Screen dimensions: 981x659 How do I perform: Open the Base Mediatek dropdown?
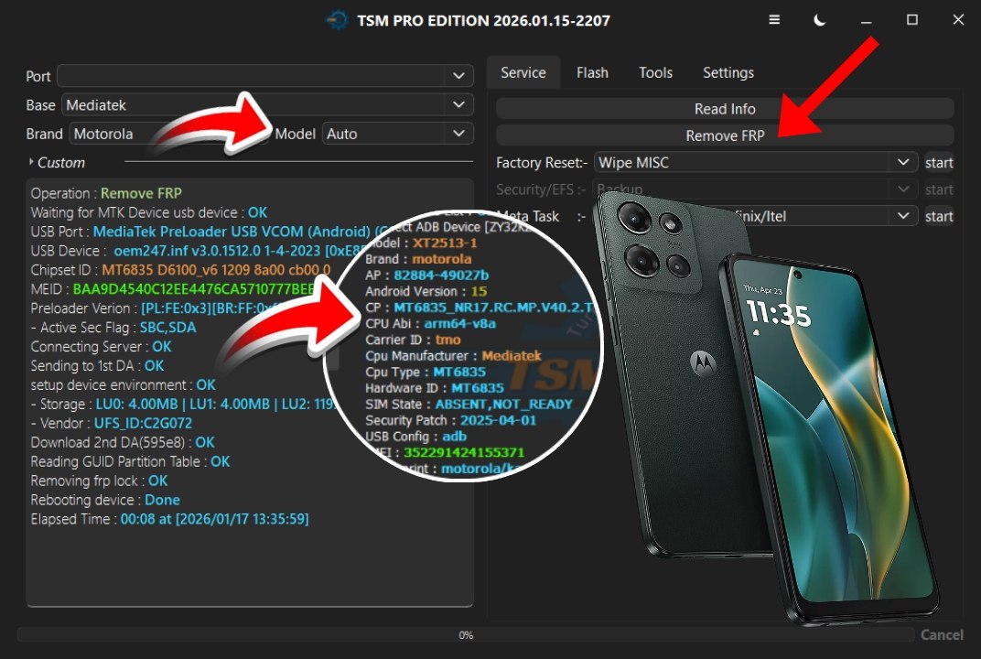[x=267, y=104]
